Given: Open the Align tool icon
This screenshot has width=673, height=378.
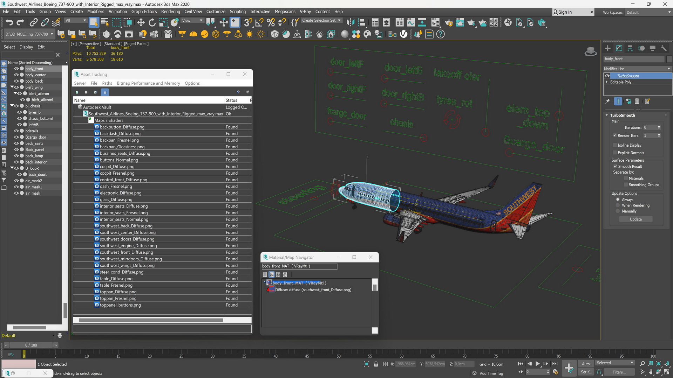Looking at the screenshot, I should point(361,23).
